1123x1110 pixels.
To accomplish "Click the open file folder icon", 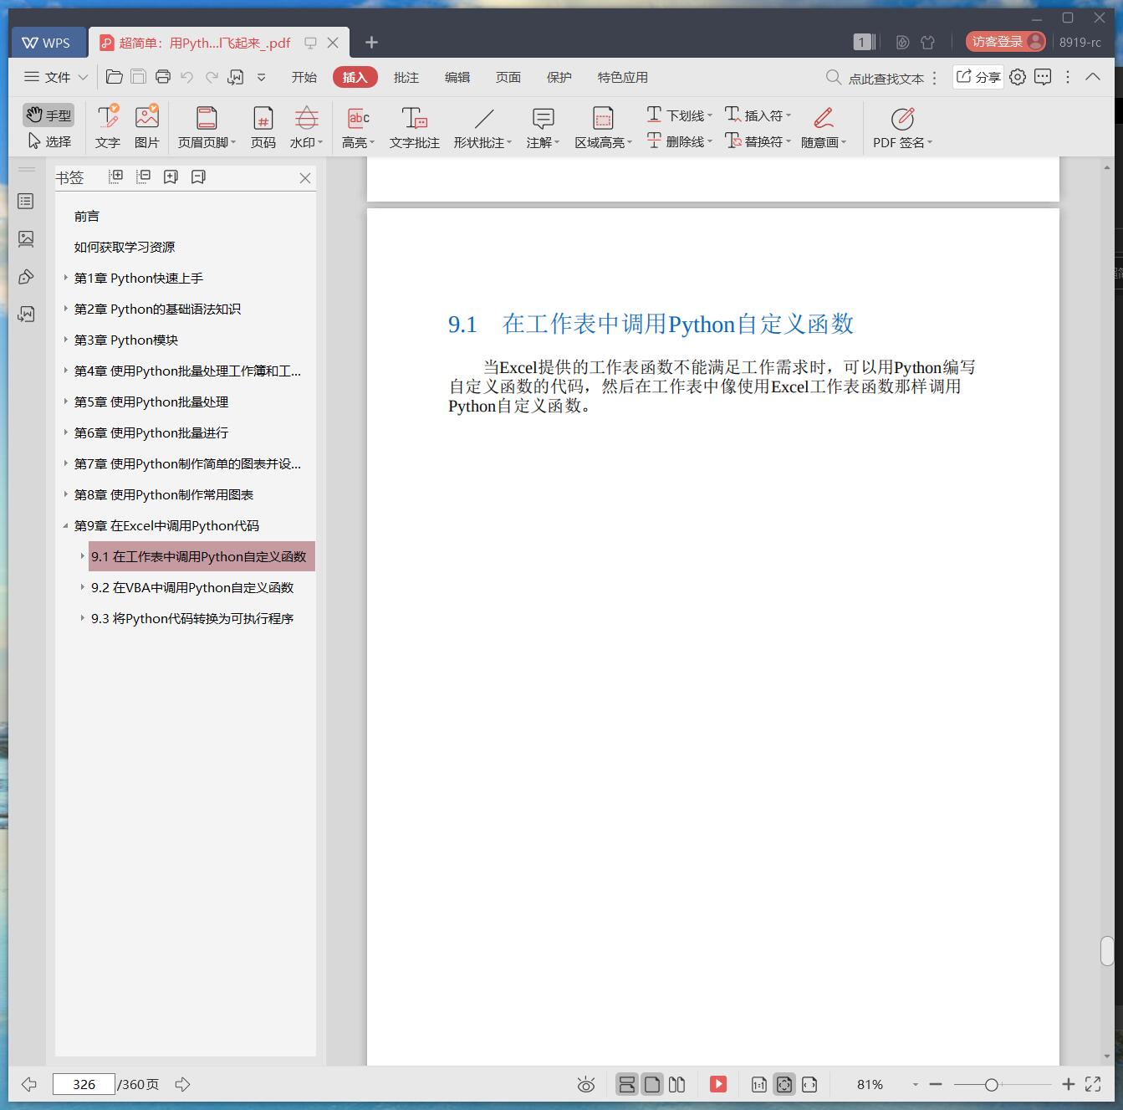I will (x=115, y=77).
